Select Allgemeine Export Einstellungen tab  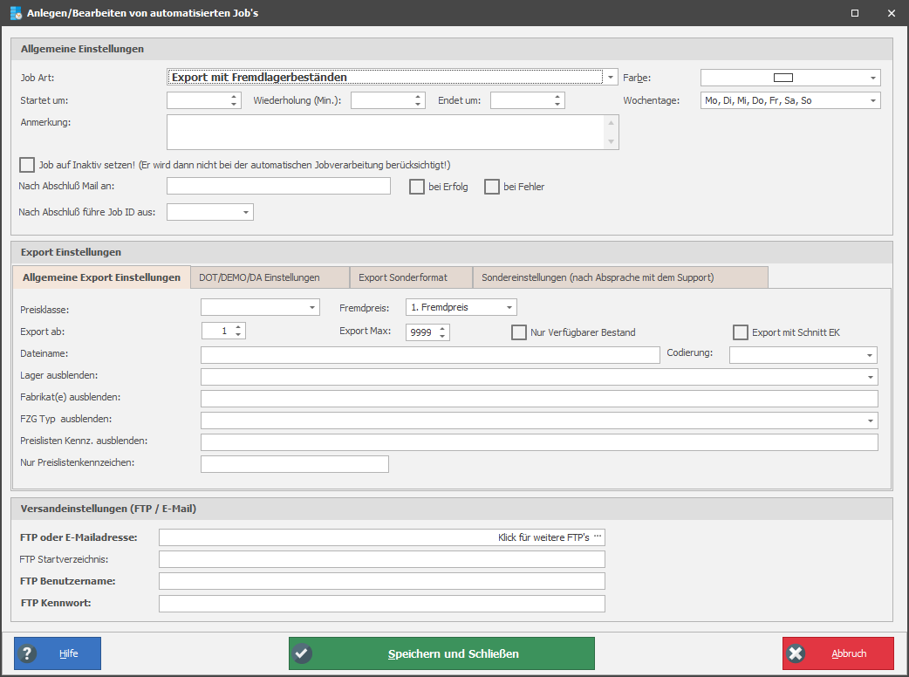pos(101,277)
